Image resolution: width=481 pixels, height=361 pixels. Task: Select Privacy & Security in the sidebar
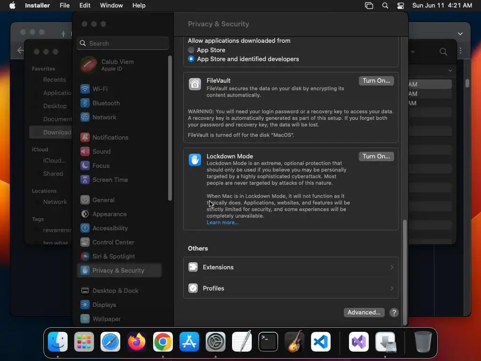tap(119, 270)
